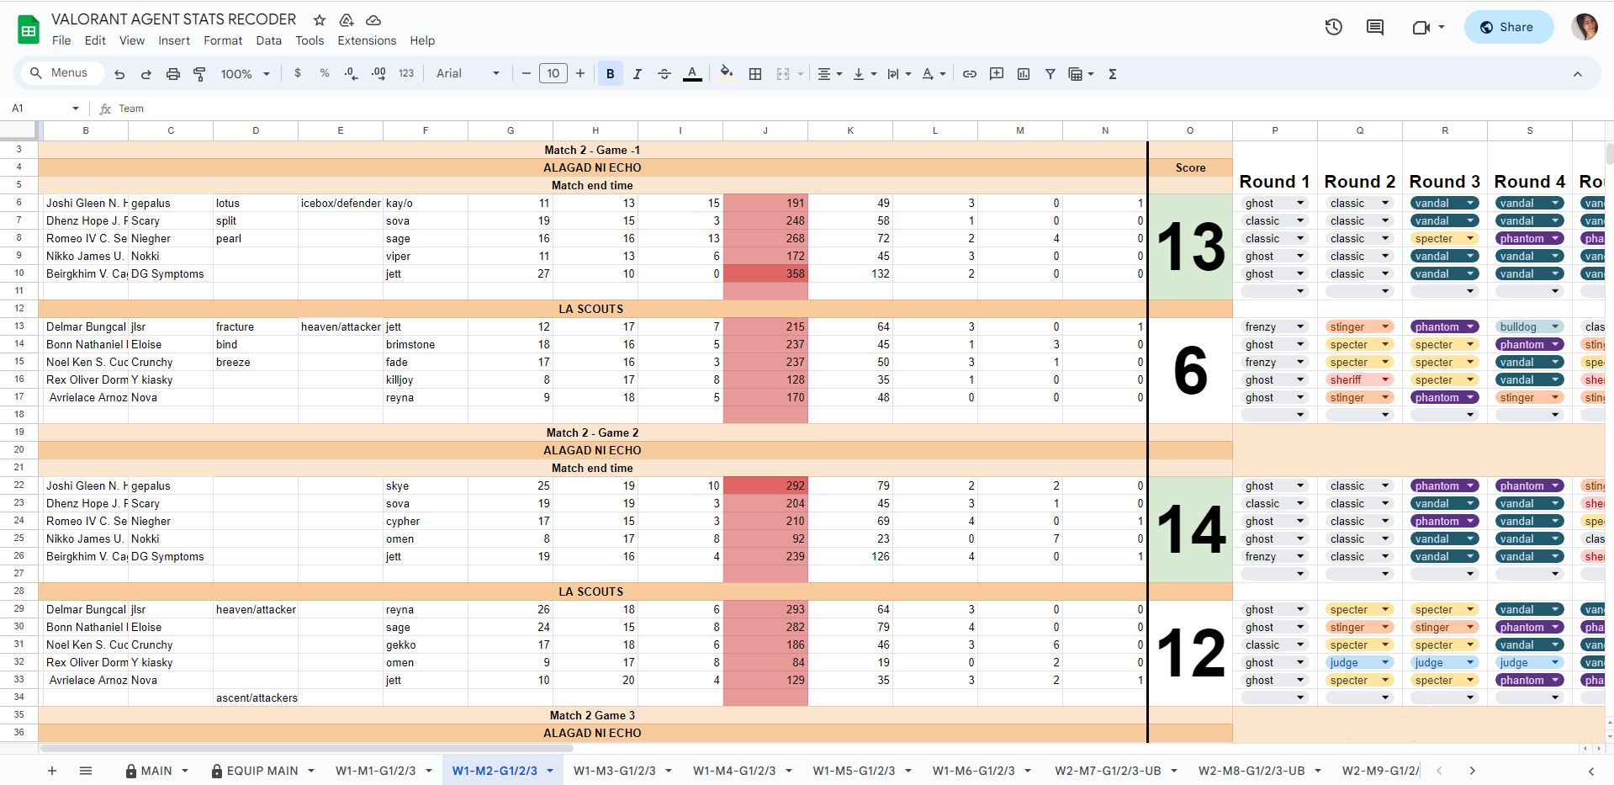Click the move to folder icon
Image resolution: width=1614 pixels, height=785 pixels.
[x=347, y=20]
